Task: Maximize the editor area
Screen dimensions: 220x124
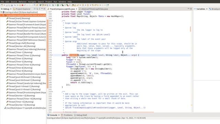Action: pyautogui.click(x=191, y=9)
